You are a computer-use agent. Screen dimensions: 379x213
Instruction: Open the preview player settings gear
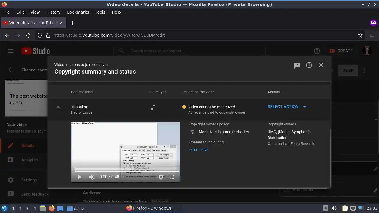[x=161, y=177]
